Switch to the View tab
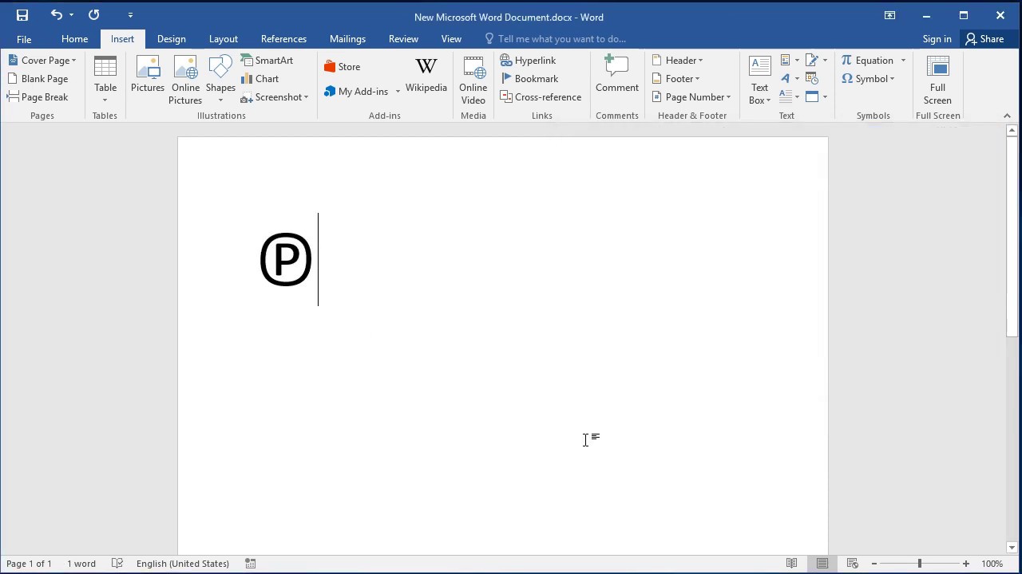This screenshot has width=1022, height=574. [451, 39]
